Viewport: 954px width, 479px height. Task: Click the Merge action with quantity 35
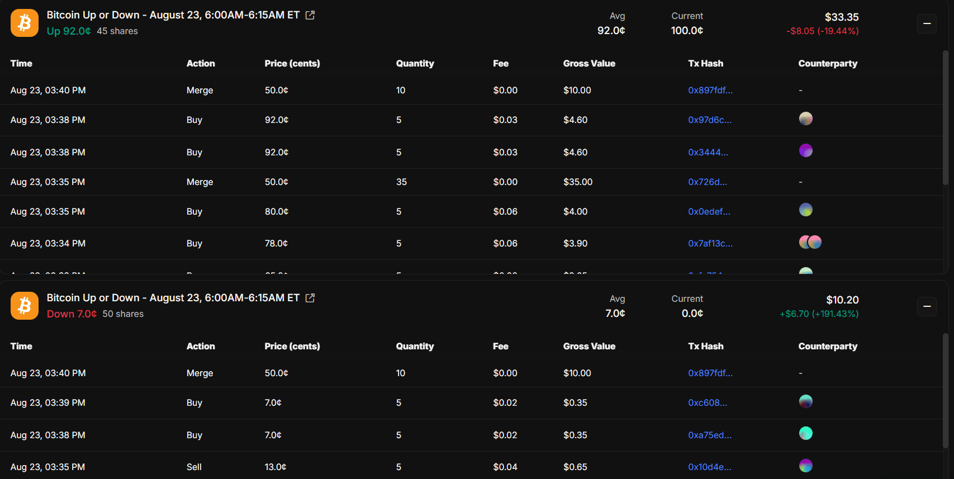coord(200,182)
